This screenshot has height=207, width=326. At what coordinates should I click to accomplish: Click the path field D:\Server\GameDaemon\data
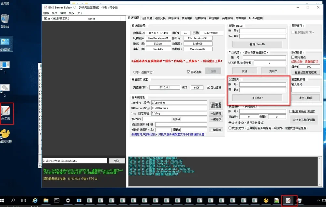pos(75,161)
